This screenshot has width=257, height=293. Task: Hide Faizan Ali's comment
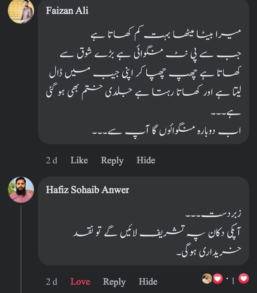coord(146,161)
